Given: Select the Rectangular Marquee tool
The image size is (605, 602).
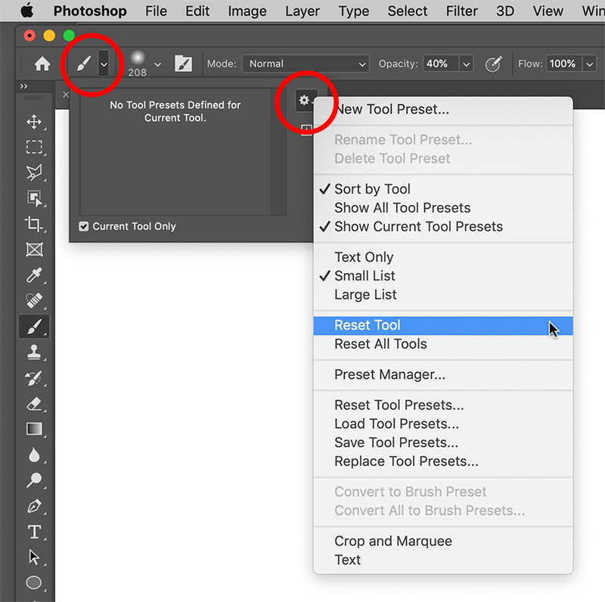Looking at the screenshot, I should click(x=34, y=147).
